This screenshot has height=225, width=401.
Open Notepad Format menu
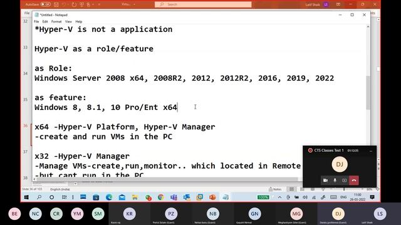click(x=56, y=22)
